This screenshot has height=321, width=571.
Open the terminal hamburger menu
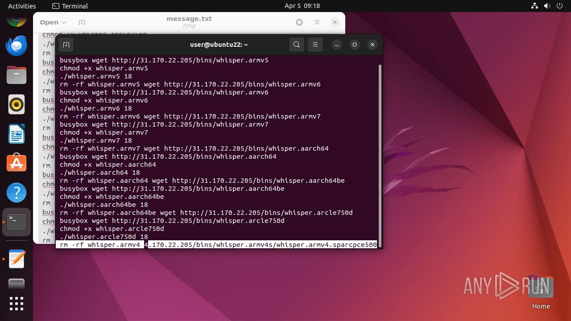click(x=315, y=45)
